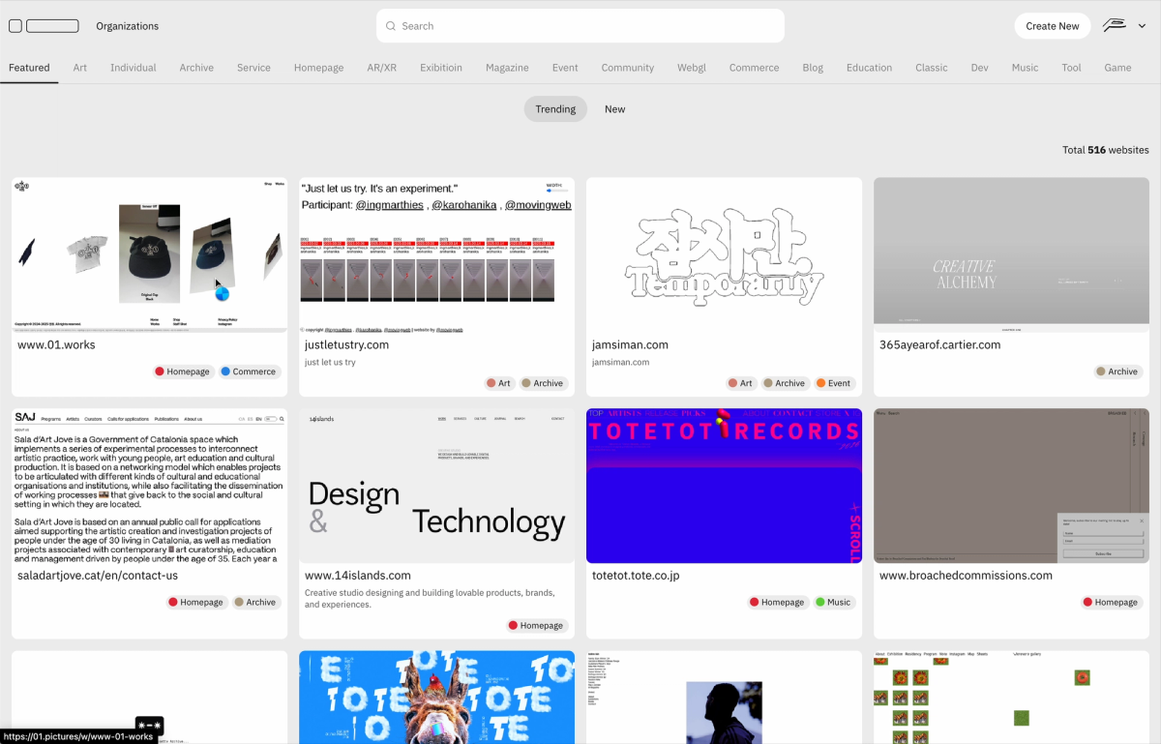The width and height of the screenshot is (1161, 744).
Task: Select the Webgl tab
Action: click(x=692, y=68)
